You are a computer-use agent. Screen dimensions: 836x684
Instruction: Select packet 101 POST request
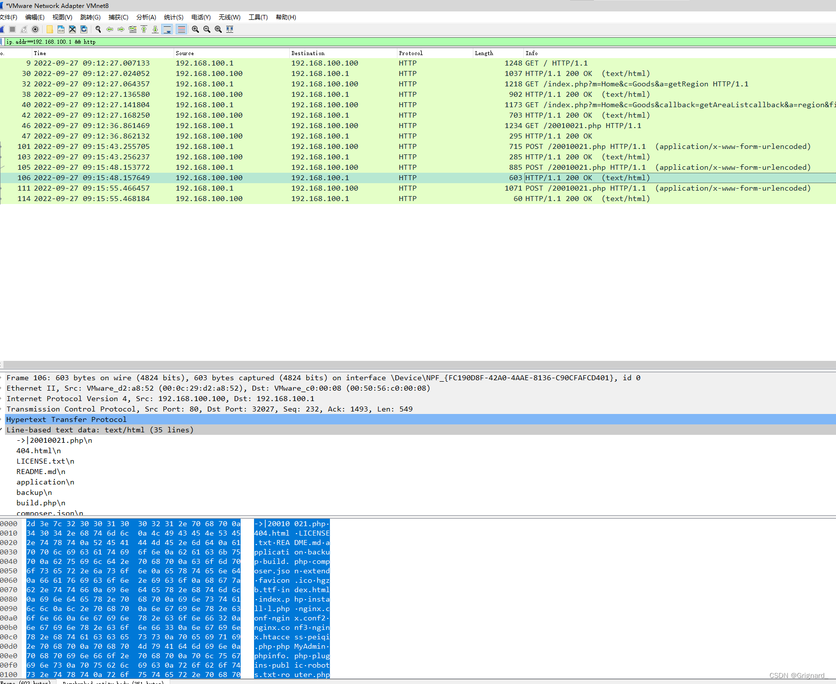(418, 146)
